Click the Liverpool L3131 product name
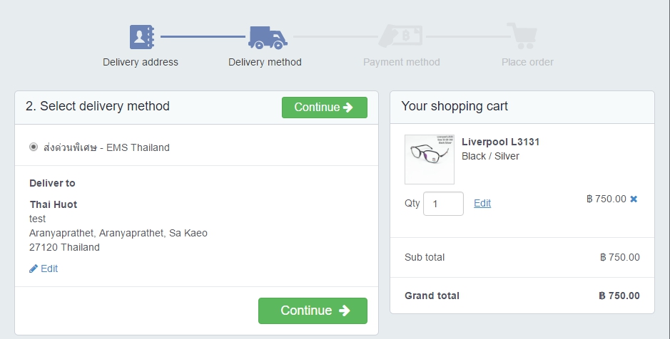The width and height of the screenshot is (670, 339). [500, 142]
